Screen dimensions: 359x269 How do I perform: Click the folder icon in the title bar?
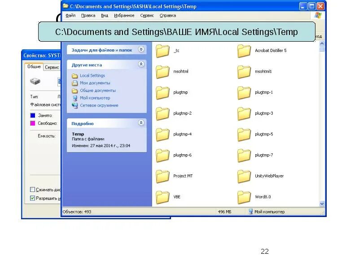click(66, 6)
